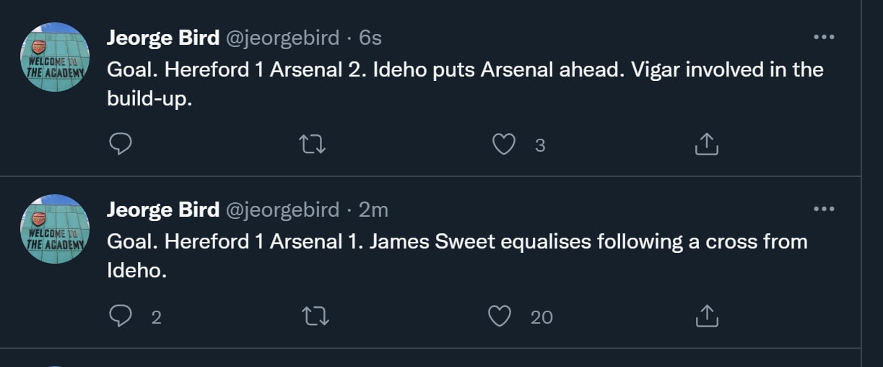This screenshot has width=883, height=367.
Task: Open the avatar on the James Sweet tweet
Action: pos(55,229)
